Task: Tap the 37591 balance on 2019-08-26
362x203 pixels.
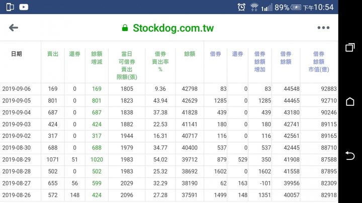Action: point(190,195)
